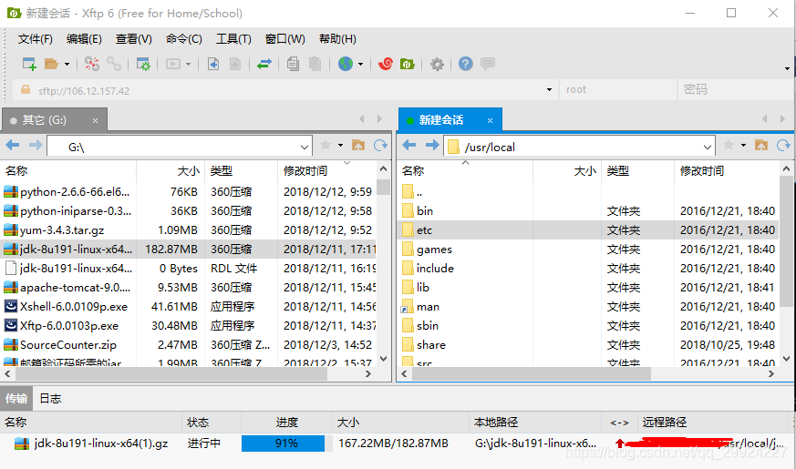Close the 新建会话 tab
The width and height of the screenshot is (796, 469).
click(x=490, y=121)
